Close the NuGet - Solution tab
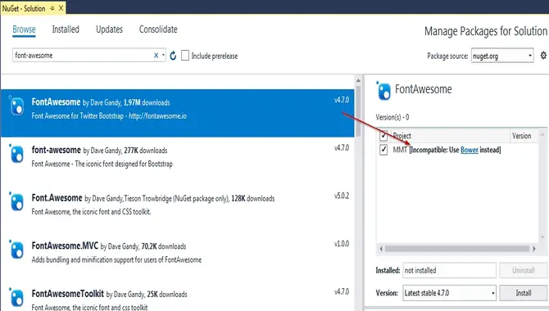 pyautogui.click(x=61, y=8)
